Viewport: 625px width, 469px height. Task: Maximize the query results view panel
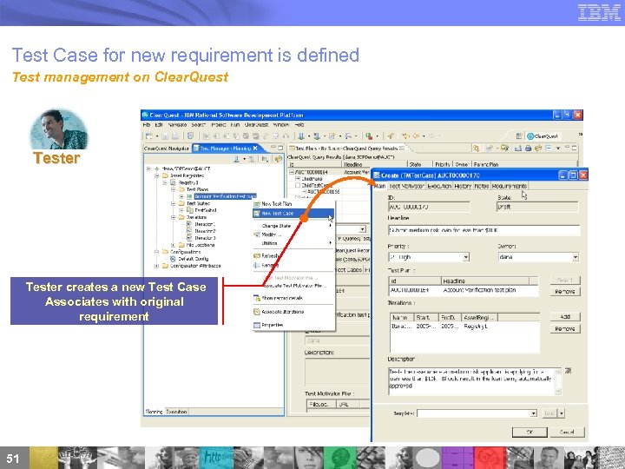tap(574, 148)
